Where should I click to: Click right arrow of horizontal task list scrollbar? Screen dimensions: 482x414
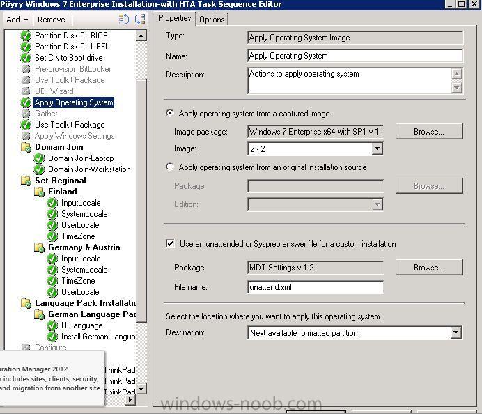[131, 400]
